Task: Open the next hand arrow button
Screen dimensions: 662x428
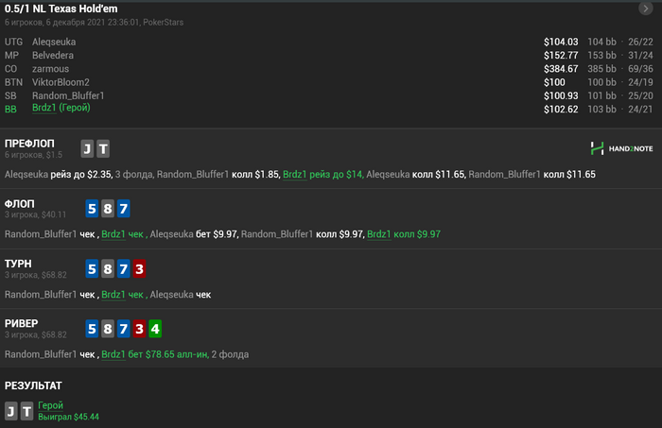Action: pyautogui.click(x=646, y=9)
